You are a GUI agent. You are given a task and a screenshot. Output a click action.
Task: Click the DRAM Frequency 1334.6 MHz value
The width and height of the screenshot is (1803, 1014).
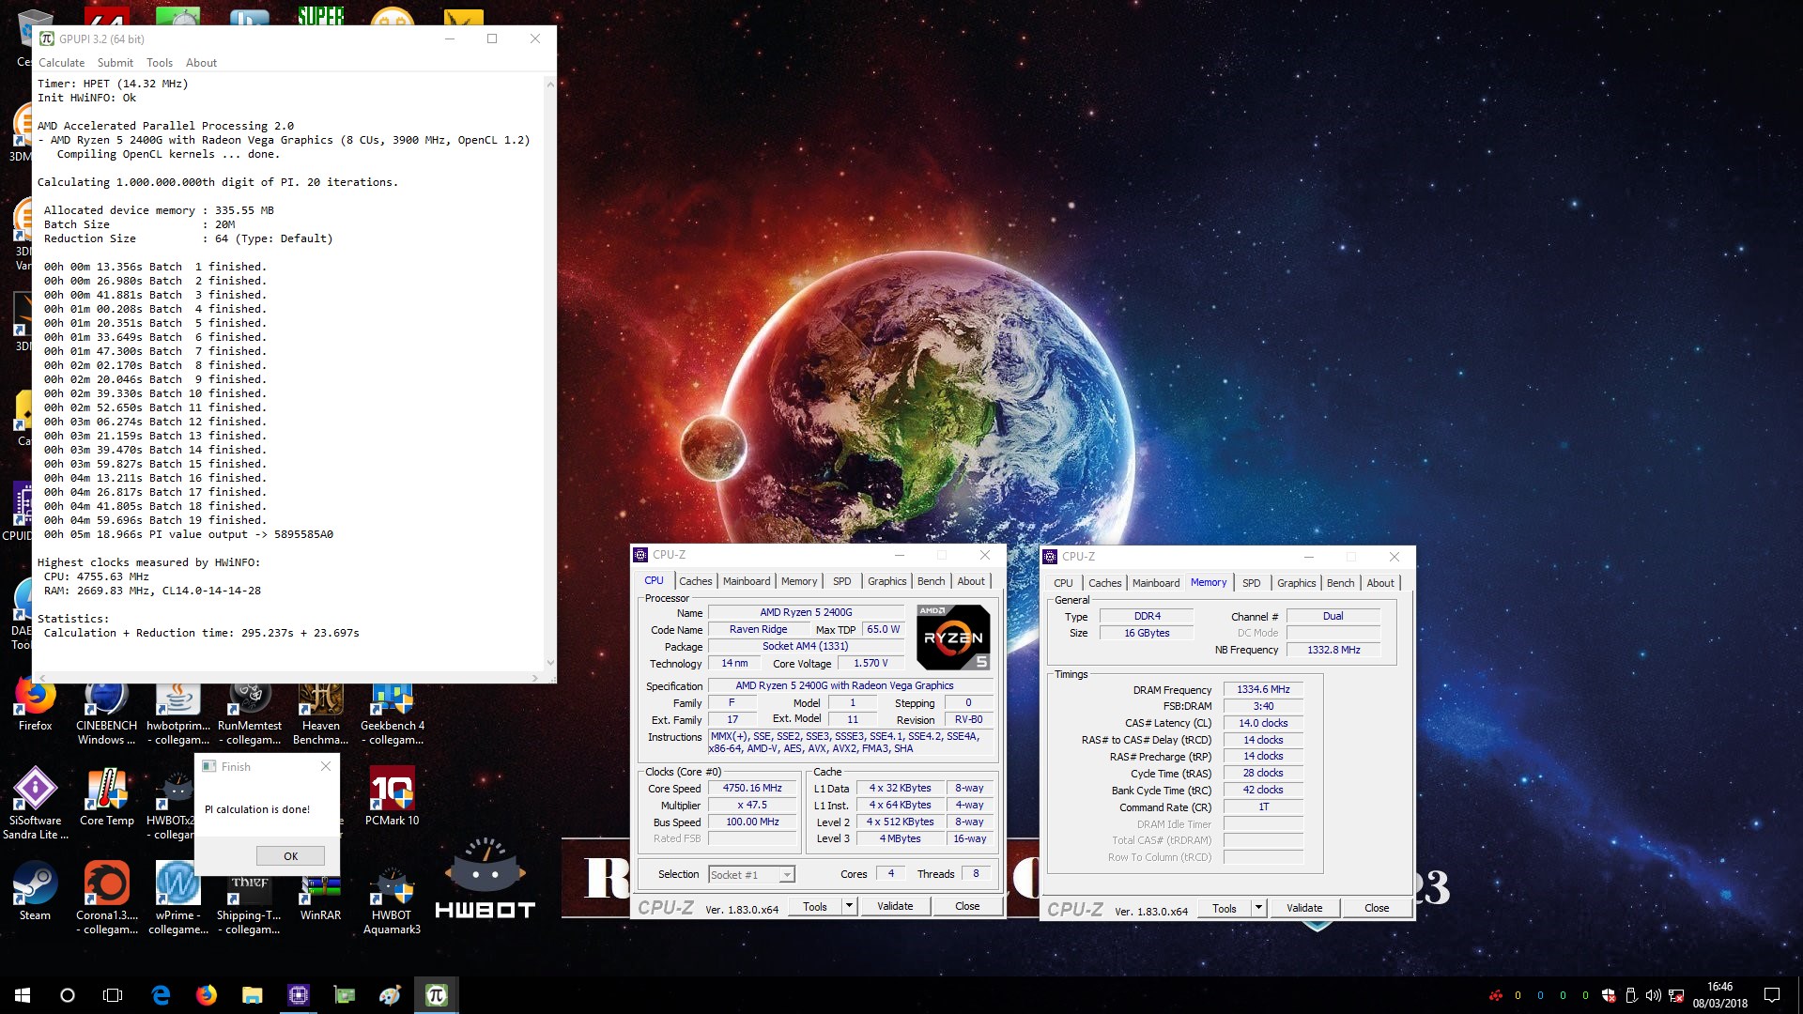[1263, 689]
